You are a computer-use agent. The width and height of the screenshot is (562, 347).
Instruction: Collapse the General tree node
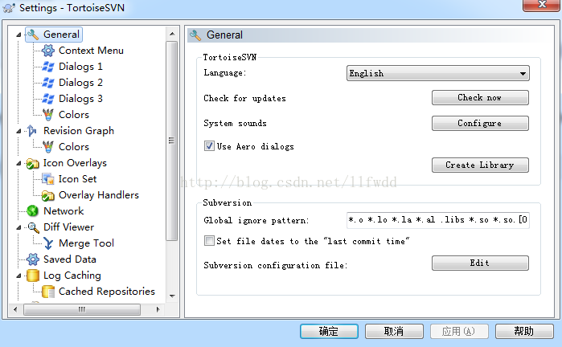pos(18,35)
